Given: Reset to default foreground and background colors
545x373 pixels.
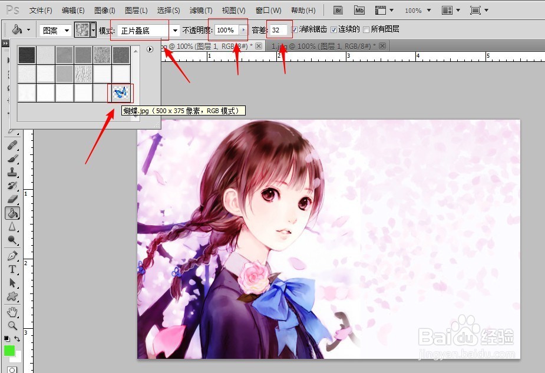Looking at the screenshot, I should click(x=7, y=338).
